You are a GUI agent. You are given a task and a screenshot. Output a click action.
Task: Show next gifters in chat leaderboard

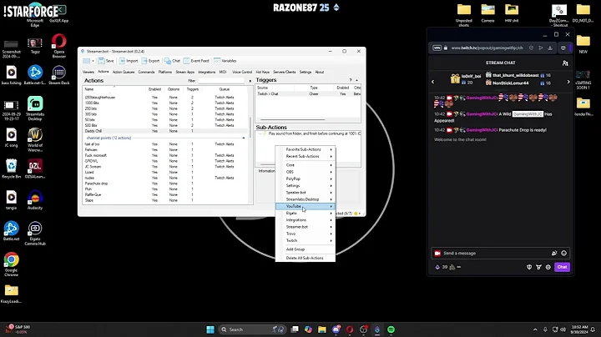[x=568, y=82]
